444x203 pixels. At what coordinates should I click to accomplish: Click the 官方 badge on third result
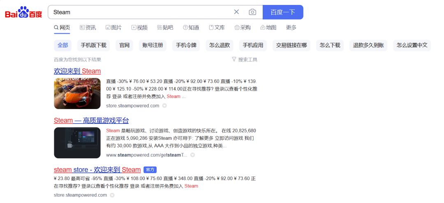(x=150, y=170)
